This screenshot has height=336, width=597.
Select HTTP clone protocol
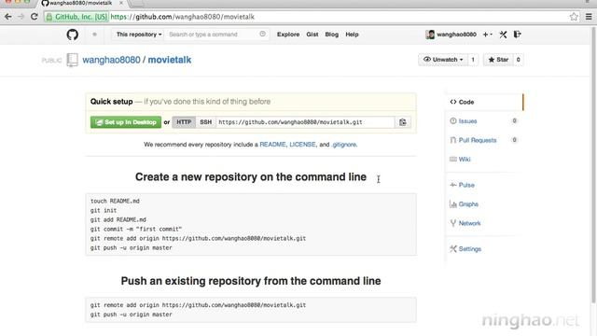click(184, 122)
